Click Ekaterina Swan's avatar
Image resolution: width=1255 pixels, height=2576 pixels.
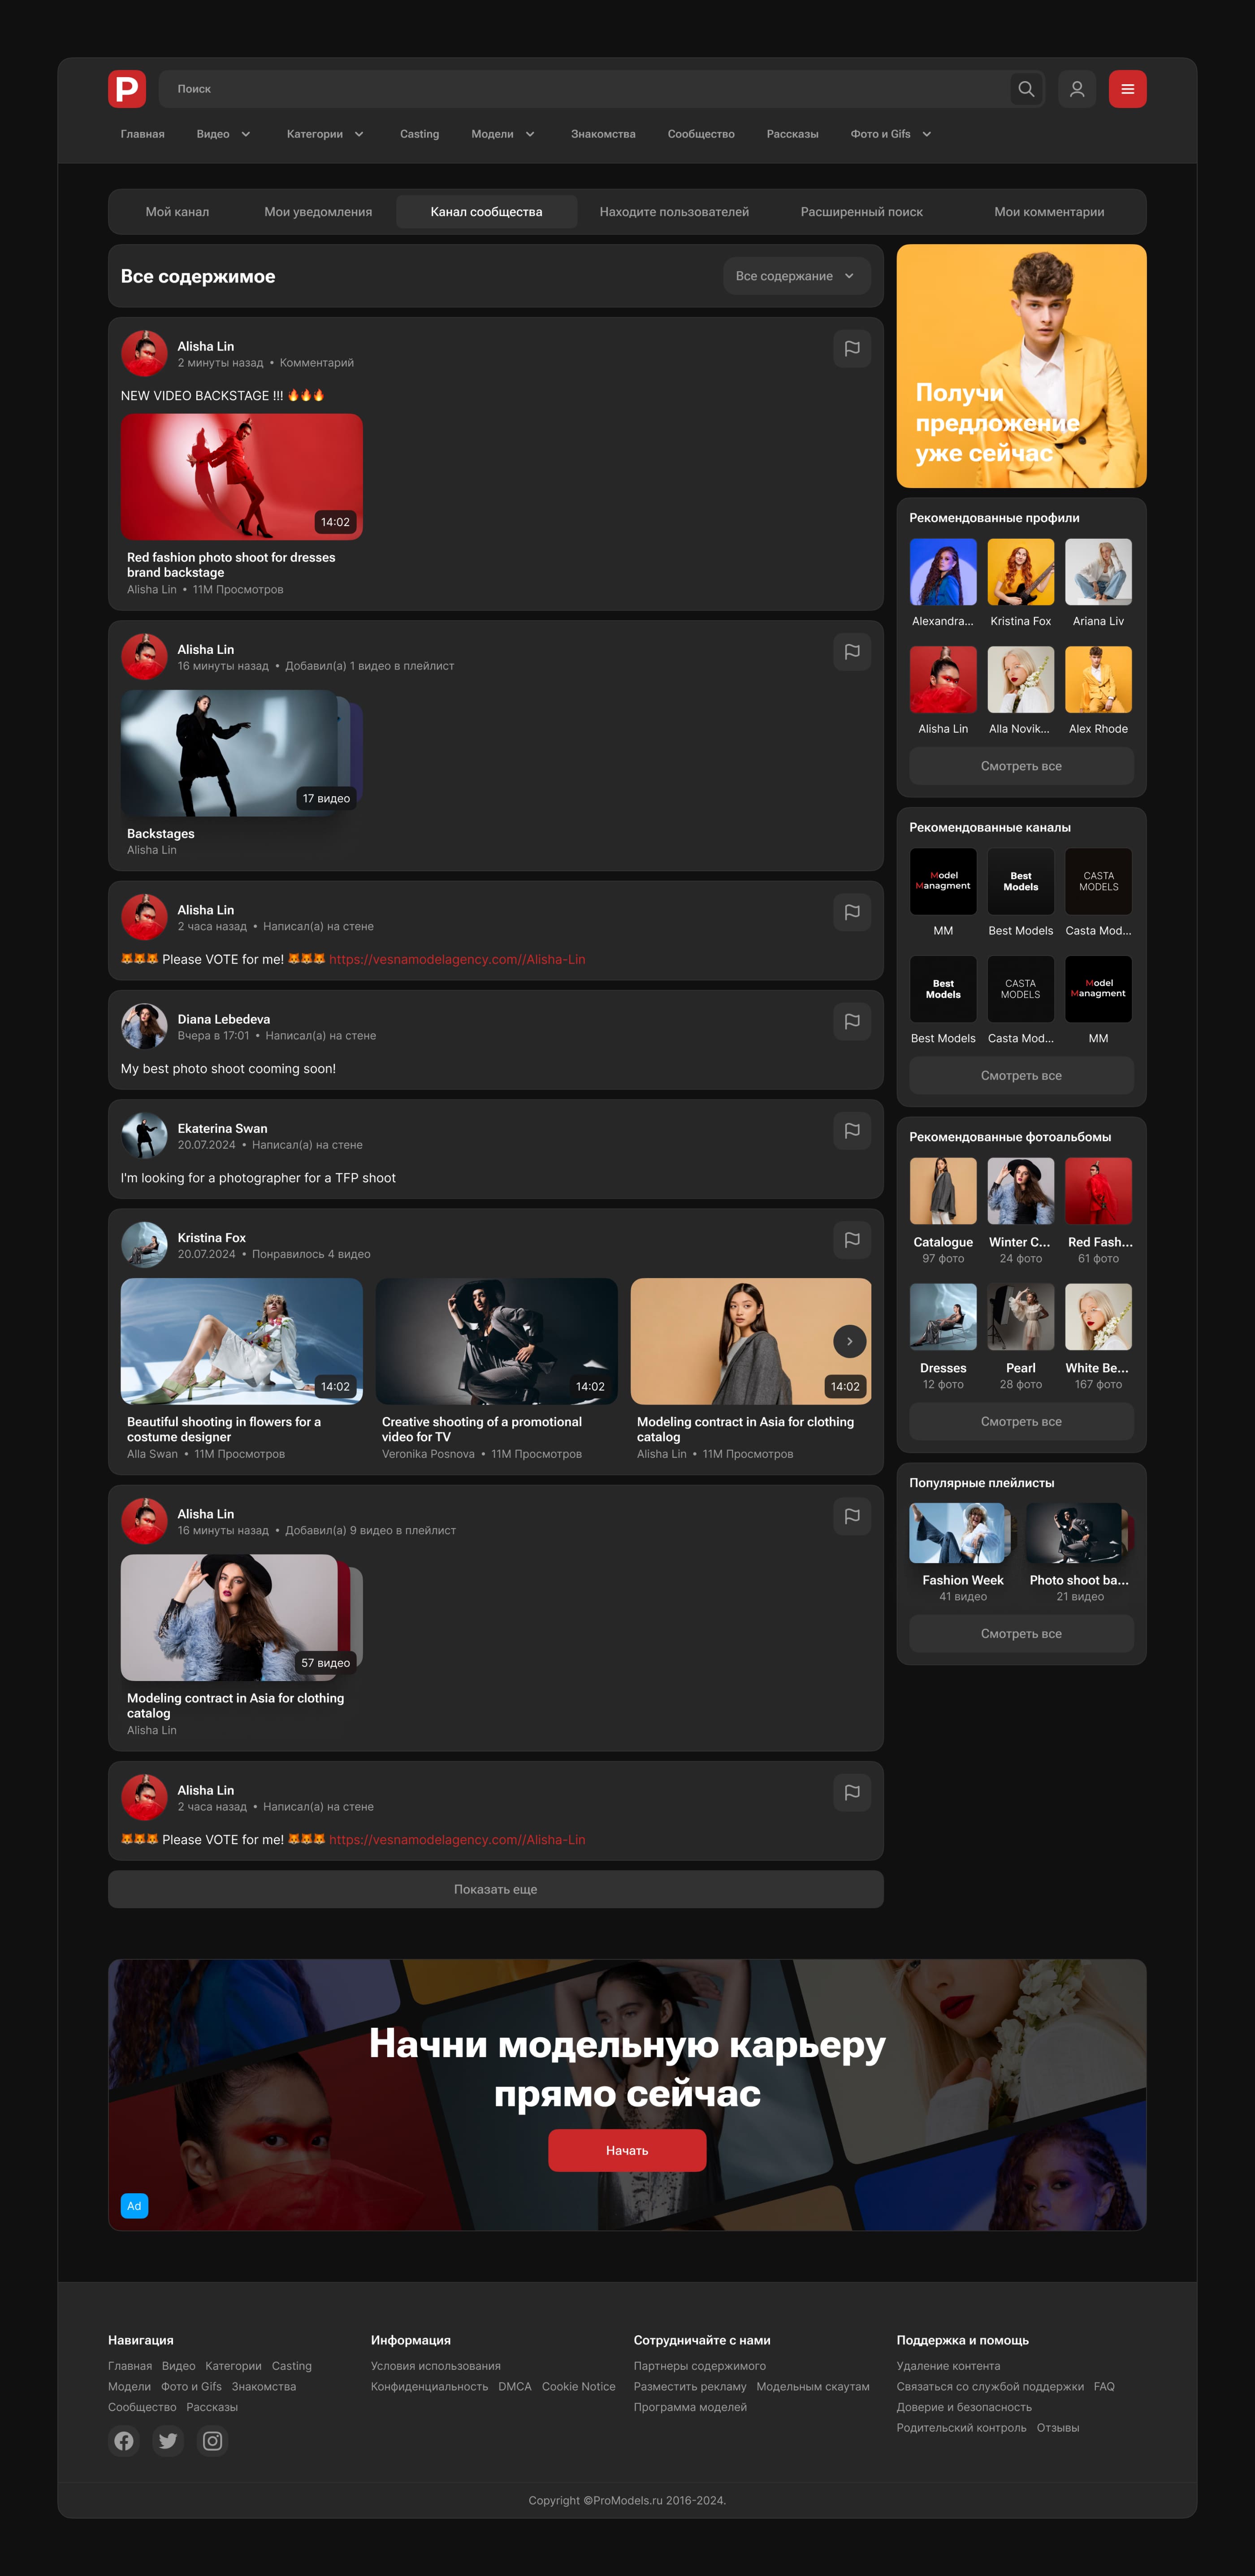(x=144, y=1136)
